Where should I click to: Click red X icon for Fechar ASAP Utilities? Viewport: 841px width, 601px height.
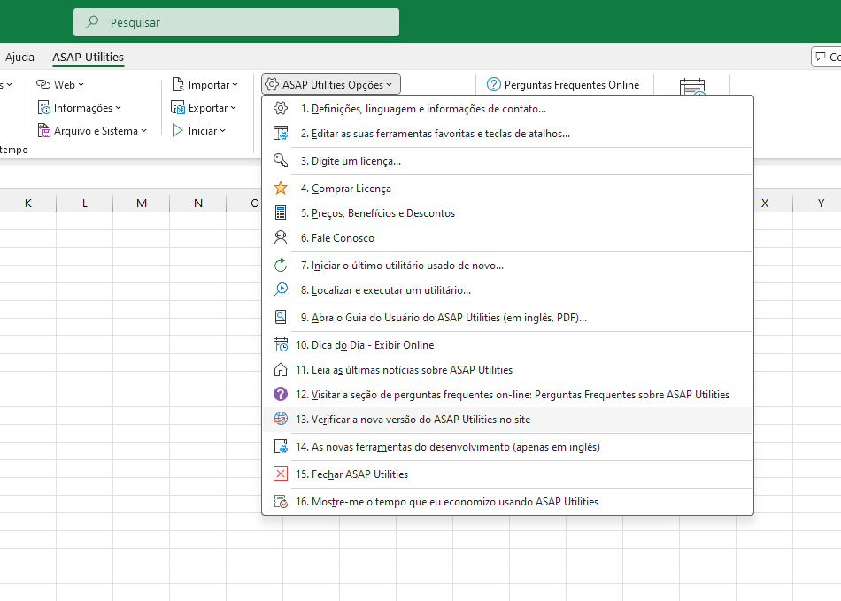pos(281,474)
